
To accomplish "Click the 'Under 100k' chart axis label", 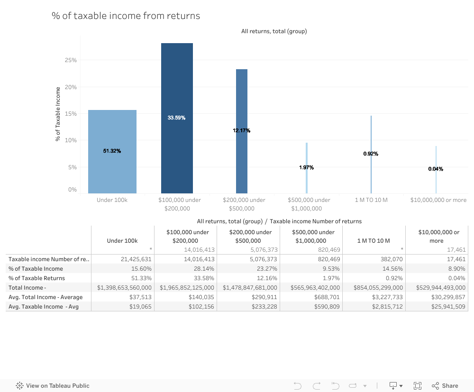I will (x=112, y=200).
